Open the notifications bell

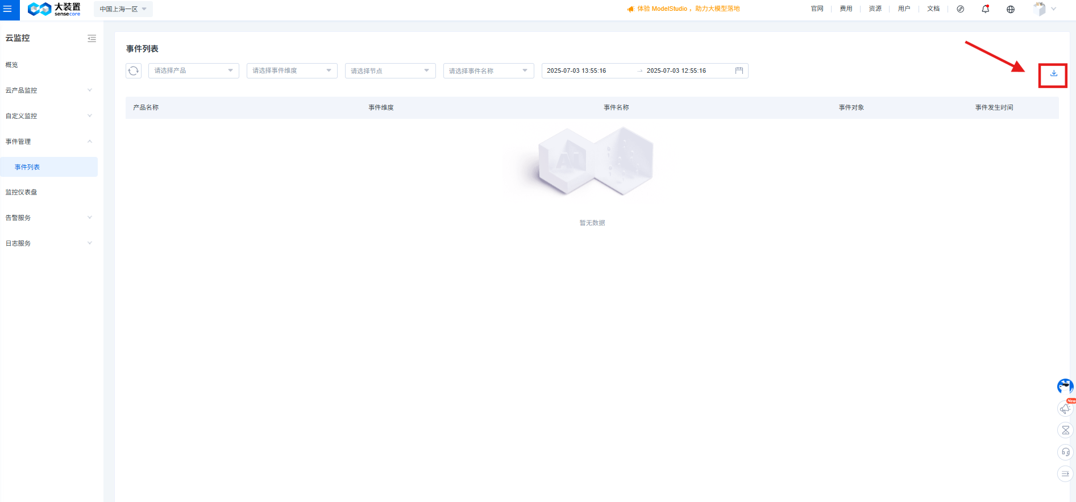985,9
